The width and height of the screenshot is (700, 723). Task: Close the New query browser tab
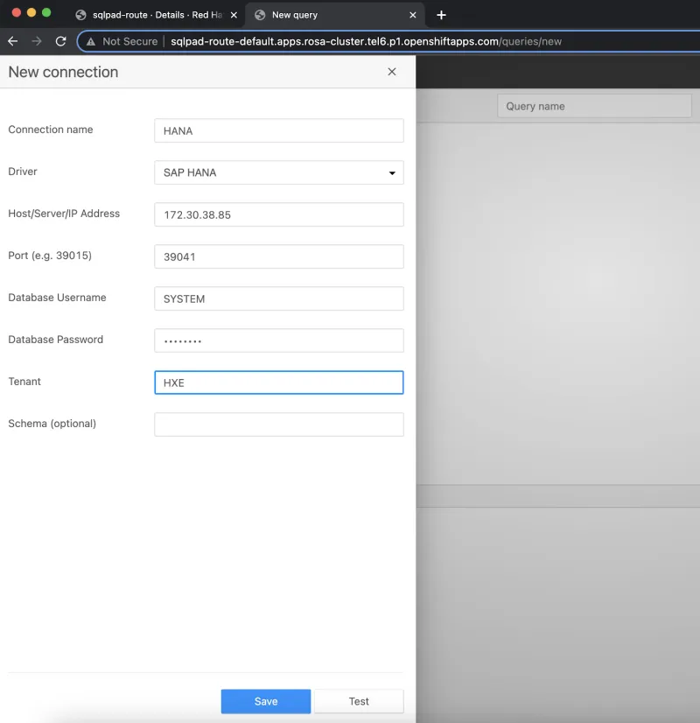pyautogui.click(x=412, y=15)
